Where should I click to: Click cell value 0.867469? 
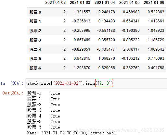(x=82, y=40)
